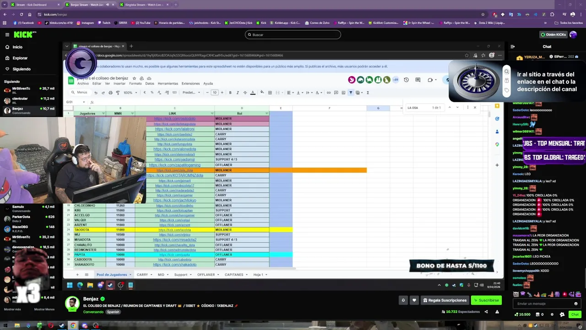The image size is (586, 330).
Task: Click the Obtén KICKs button
Action: click(553, 34)
